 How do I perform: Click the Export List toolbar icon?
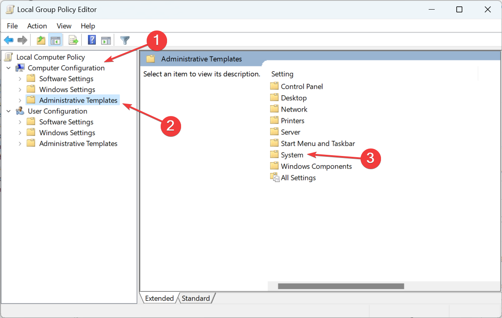[73, 40]
